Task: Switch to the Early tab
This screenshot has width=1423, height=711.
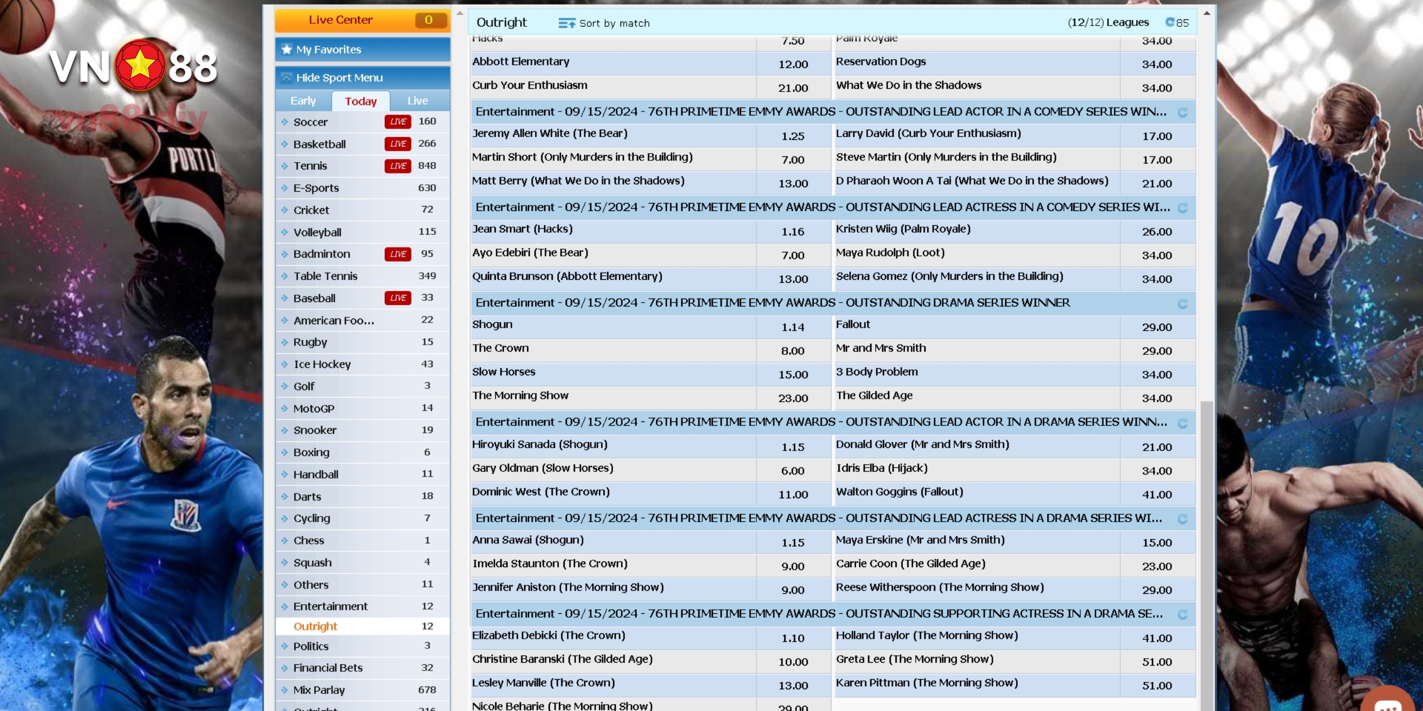Action: click(x=303, y=101)
